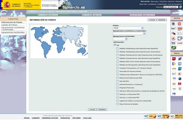The width and height of the screenshot is (183, 120).
Task: Click the comercio.es site logo
Action: 74,7
